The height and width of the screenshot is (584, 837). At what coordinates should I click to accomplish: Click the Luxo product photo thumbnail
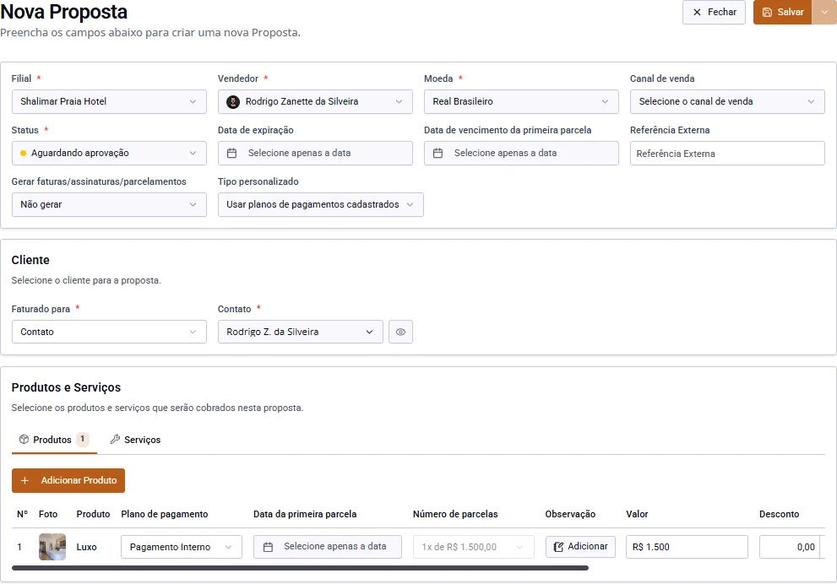coord(52,547)
